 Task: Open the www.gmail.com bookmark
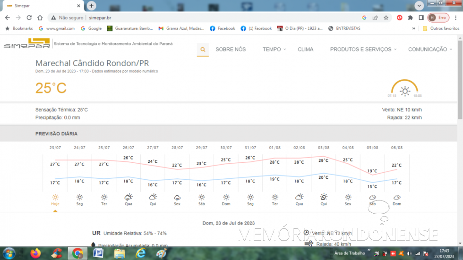[x=57, y=28]
